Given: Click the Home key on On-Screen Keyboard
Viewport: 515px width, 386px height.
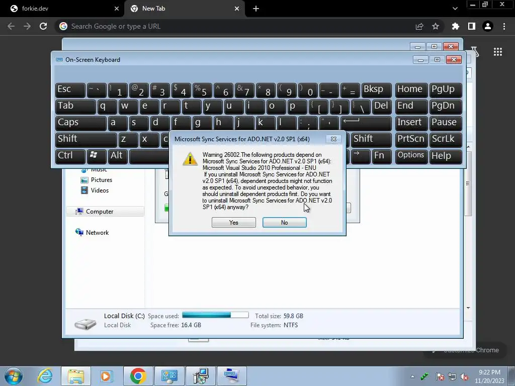Looking at the screenshot, I should click(411, 90).
